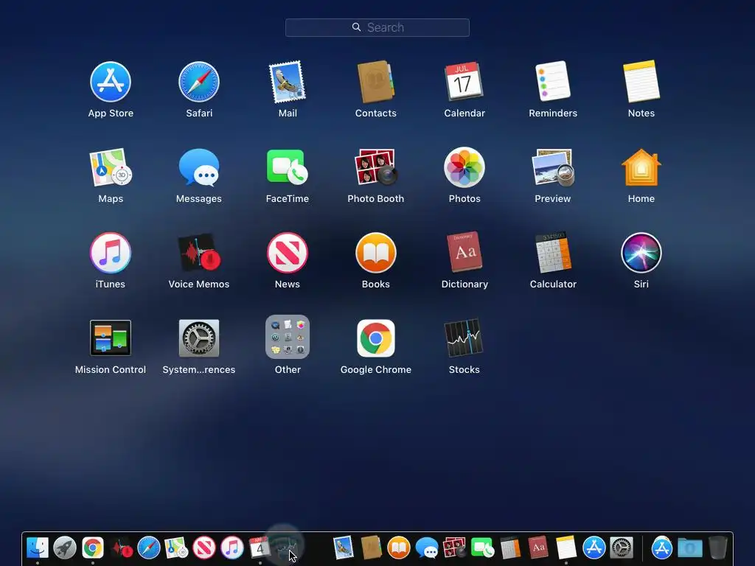Open Books from the Dock

pyautogui.click(x=399, y=548)
